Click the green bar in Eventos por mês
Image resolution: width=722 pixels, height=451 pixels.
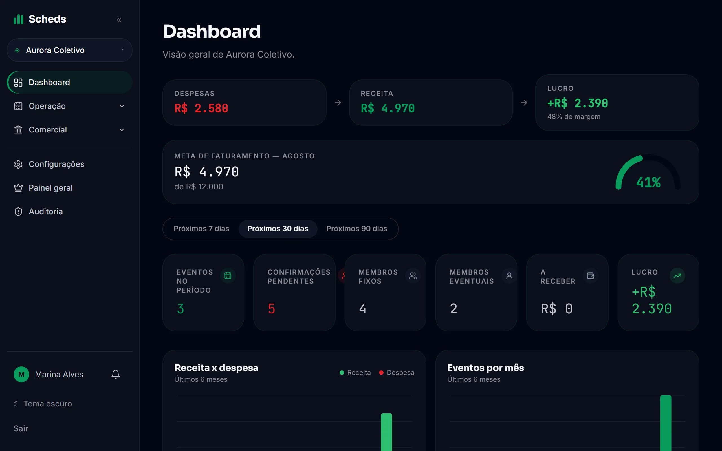666,423
